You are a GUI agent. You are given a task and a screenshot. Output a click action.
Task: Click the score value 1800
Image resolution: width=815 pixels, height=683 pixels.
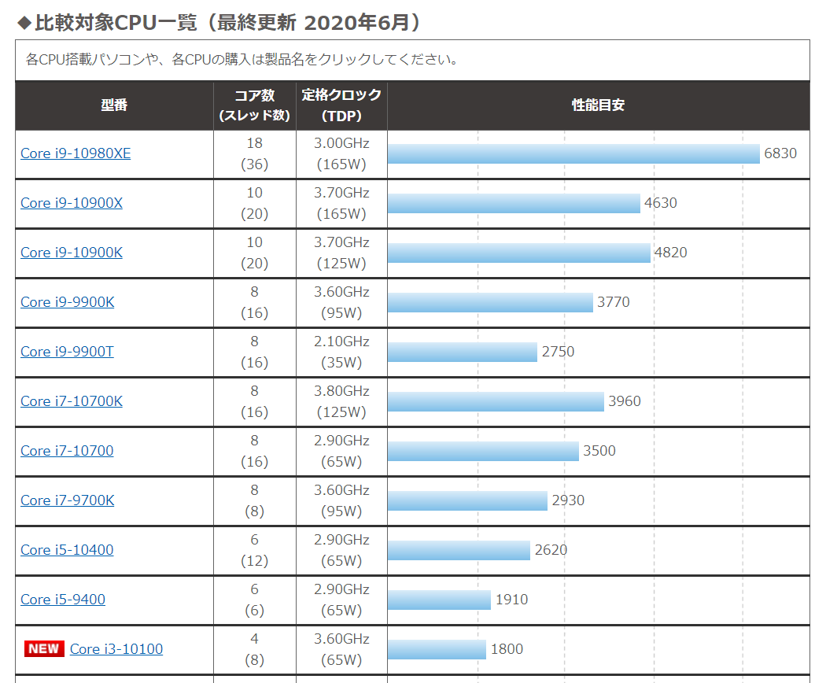coord(507,648)
